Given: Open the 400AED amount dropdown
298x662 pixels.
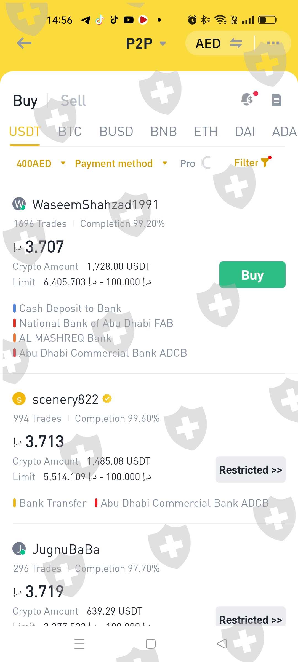Looking at the screenshot, I should (41, 163).
